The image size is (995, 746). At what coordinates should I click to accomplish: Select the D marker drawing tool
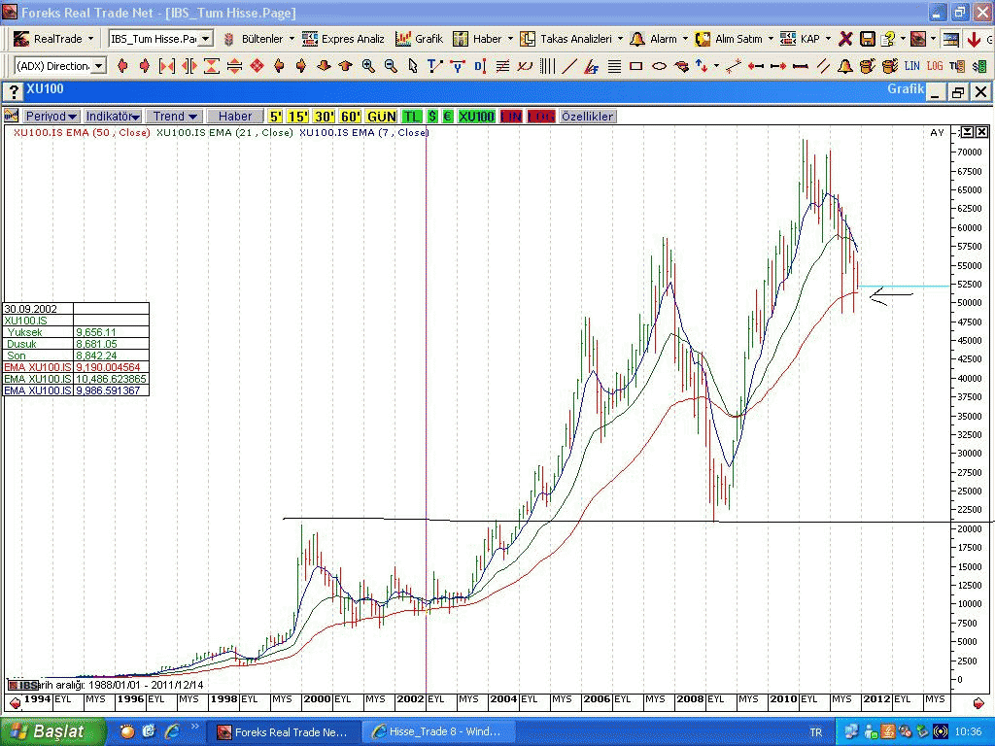pyautogui.click(x=480, y=66)
